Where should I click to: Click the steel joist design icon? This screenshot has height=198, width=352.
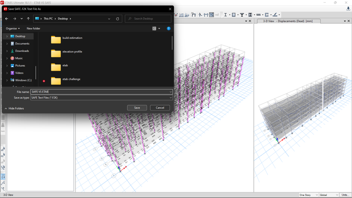[x=259, y=15]
